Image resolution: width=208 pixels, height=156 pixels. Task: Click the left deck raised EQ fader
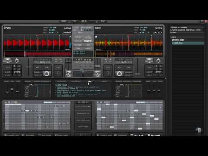point(12,89)
